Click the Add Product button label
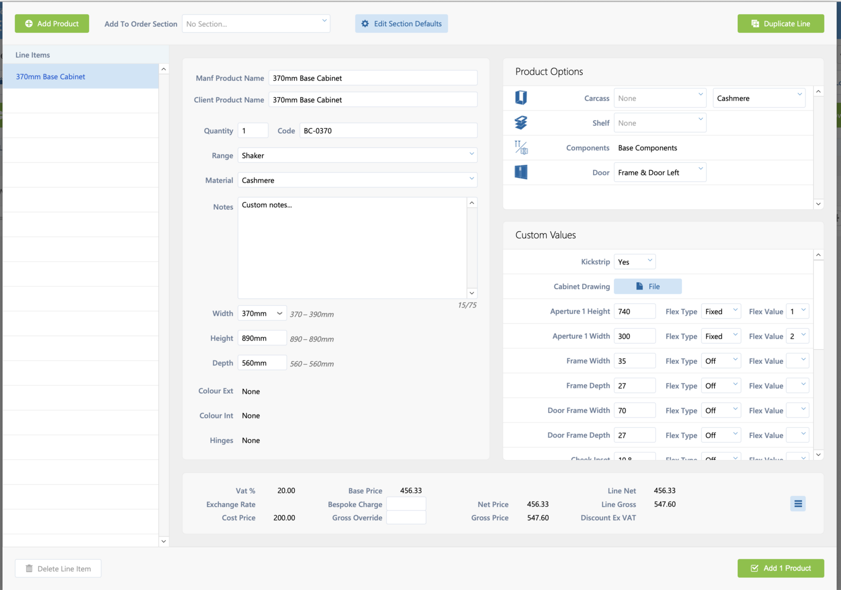 coord(58,23)
